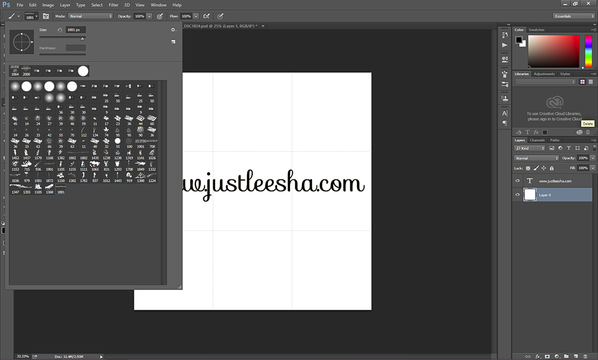The height and width of the screenshot is (360, 598).
Task: Open the layer Kind filter dropdown
Action: point(530,148)
